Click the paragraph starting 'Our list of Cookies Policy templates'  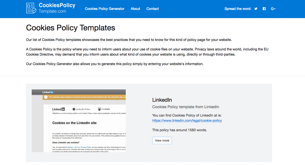129,40
